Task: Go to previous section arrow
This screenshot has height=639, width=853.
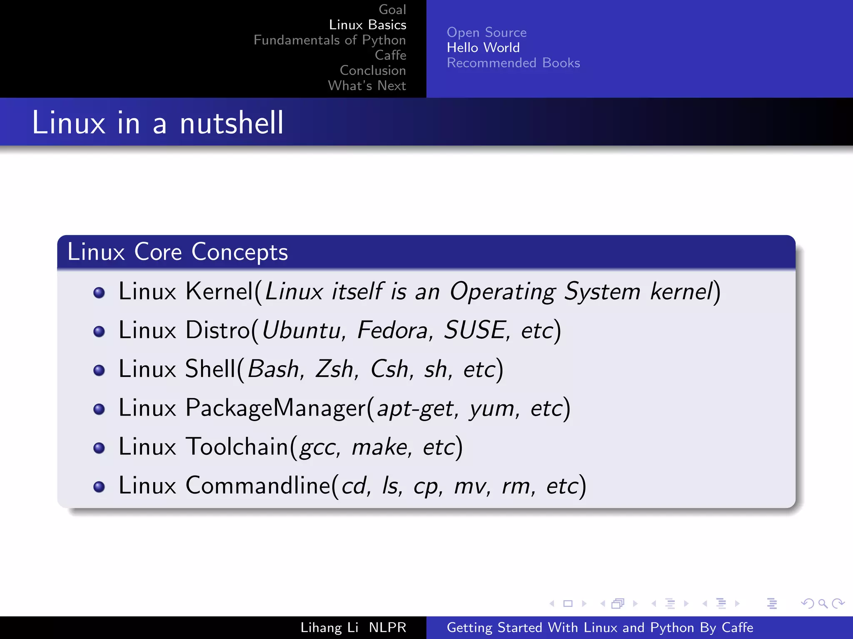Action: click(705, 604)
